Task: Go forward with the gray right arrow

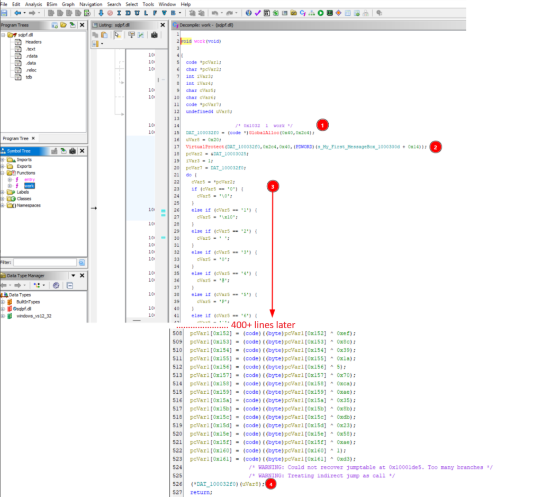Action: coord(32,13)
